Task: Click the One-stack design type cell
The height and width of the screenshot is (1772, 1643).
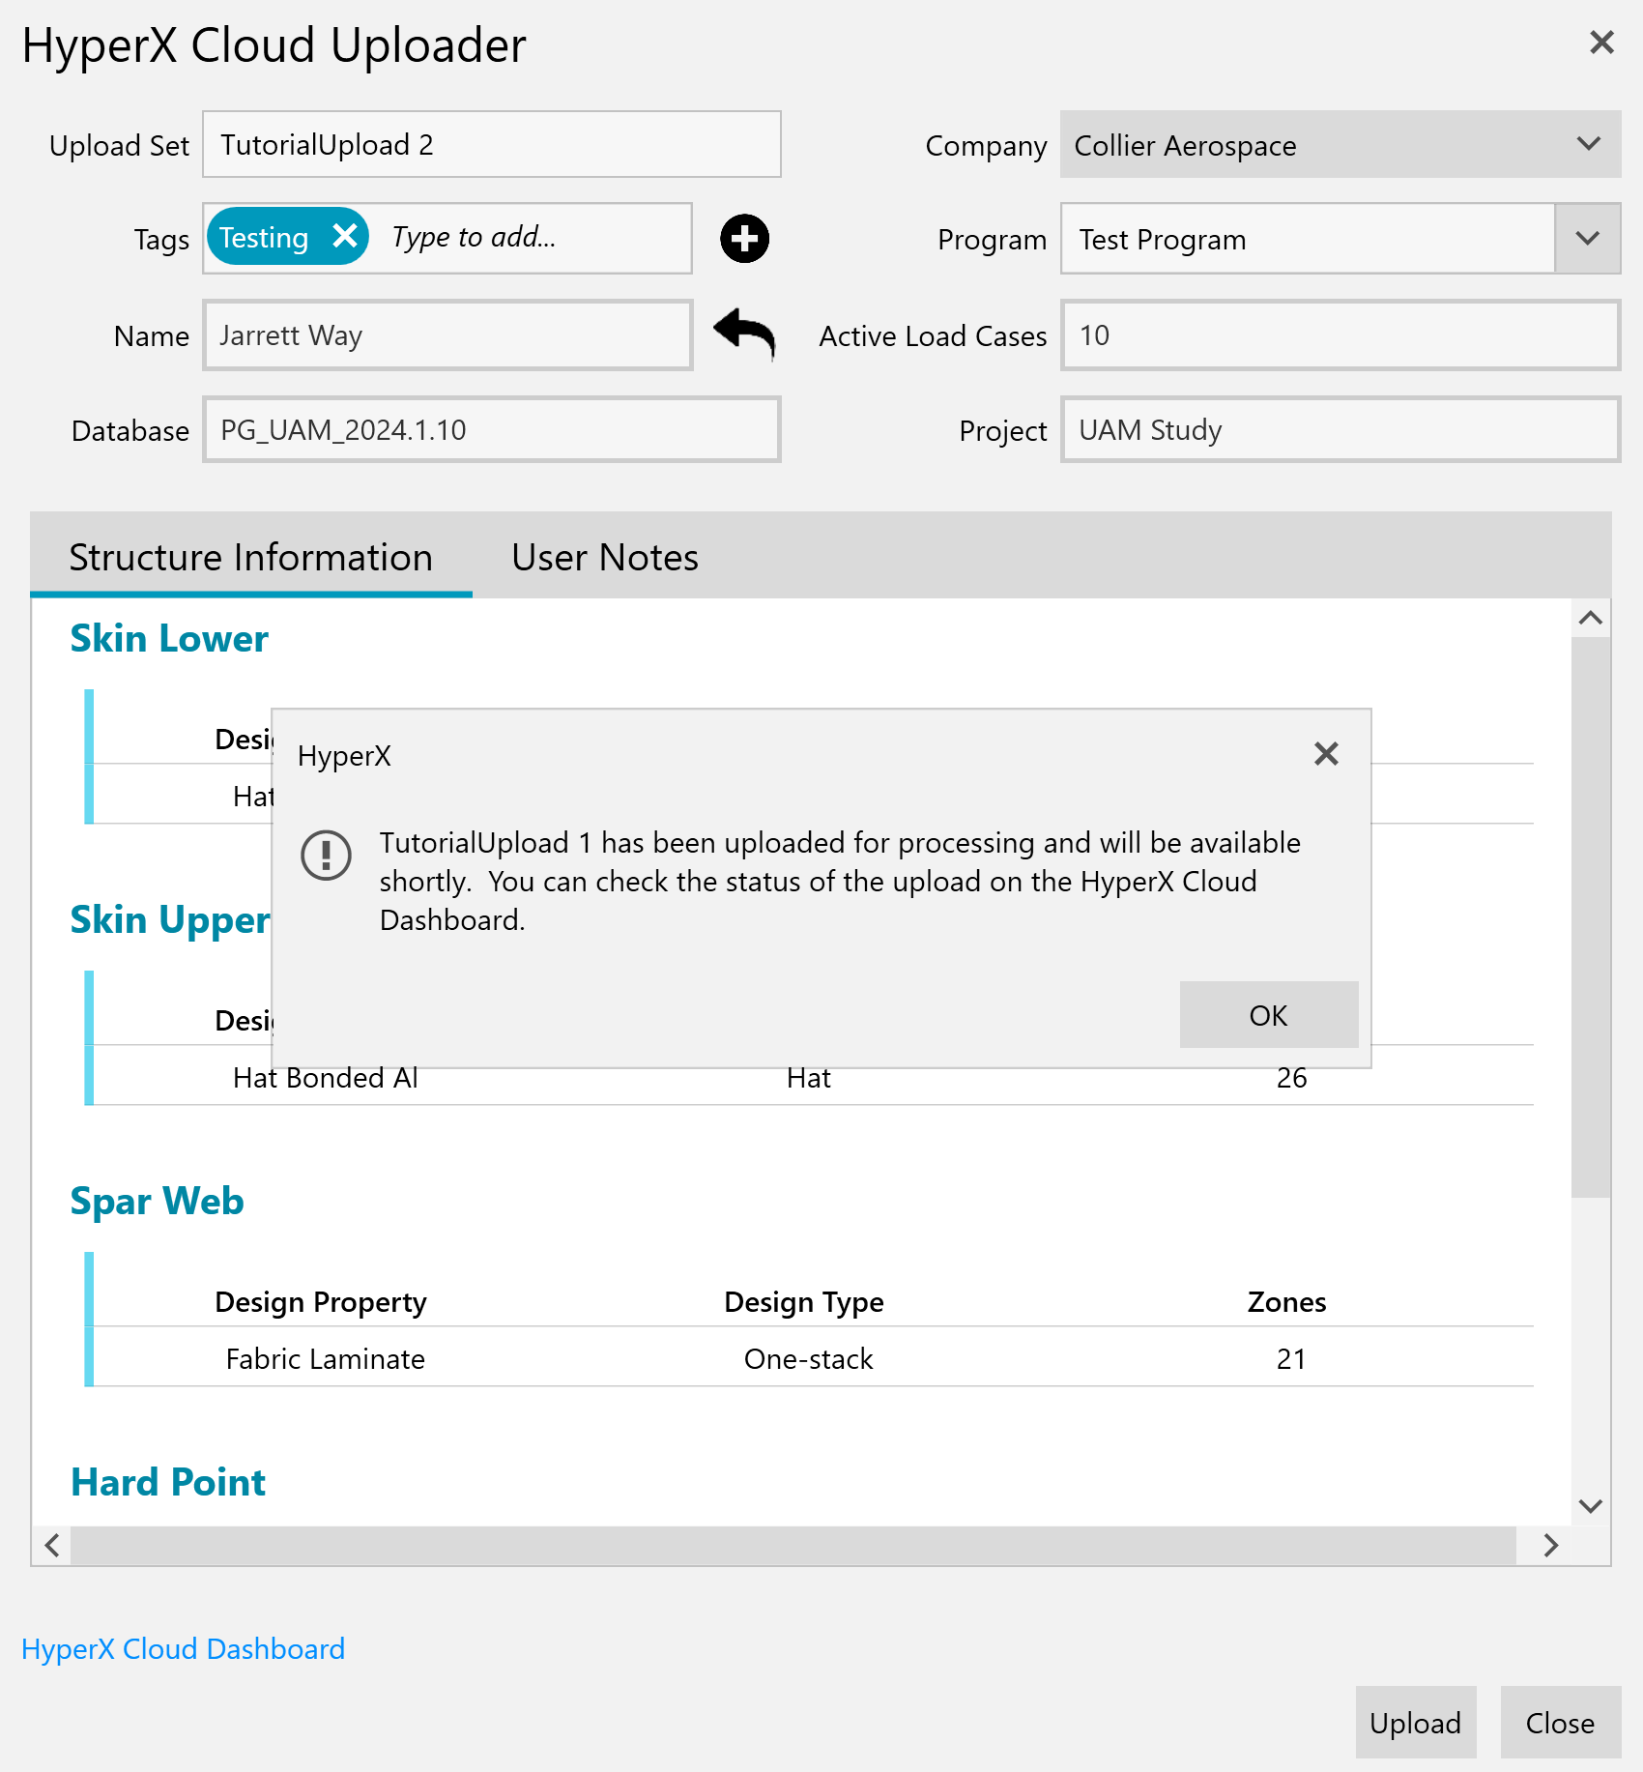Action: tap(809, 1359)
